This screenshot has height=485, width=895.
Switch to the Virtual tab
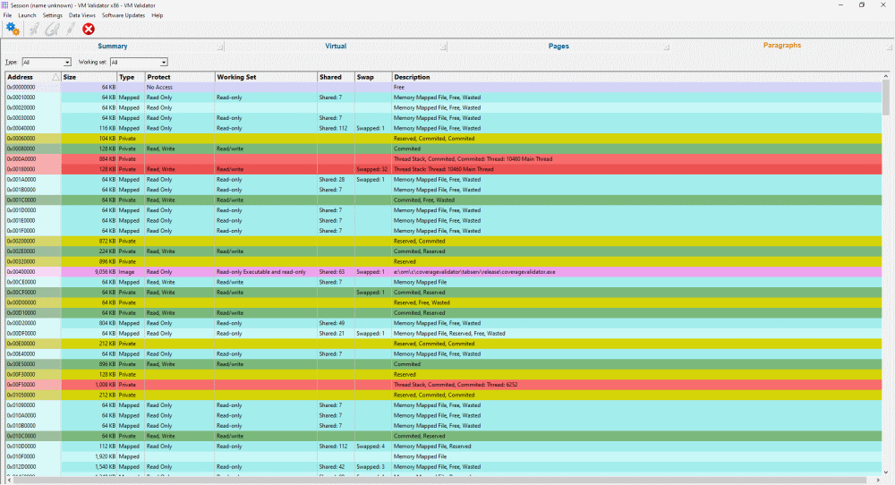click(336, 47)
